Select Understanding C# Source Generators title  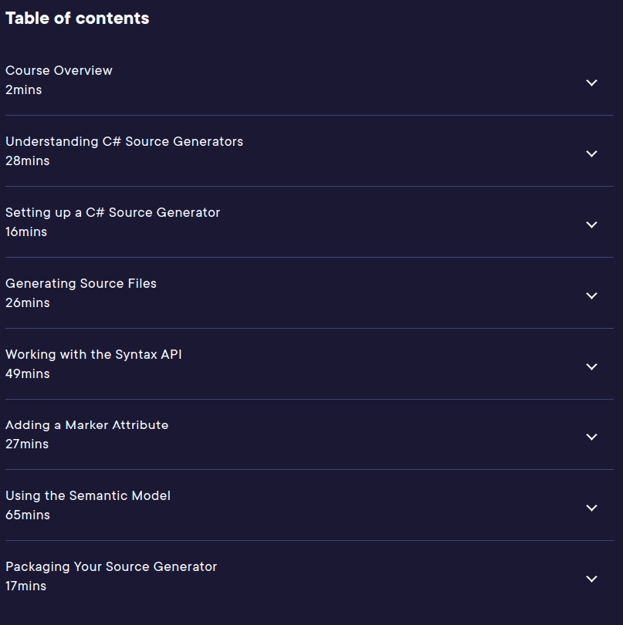click(x=124, y=141)
